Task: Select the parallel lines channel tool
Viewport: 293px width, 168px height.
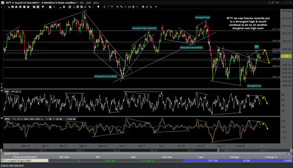Action: point(112,7)
